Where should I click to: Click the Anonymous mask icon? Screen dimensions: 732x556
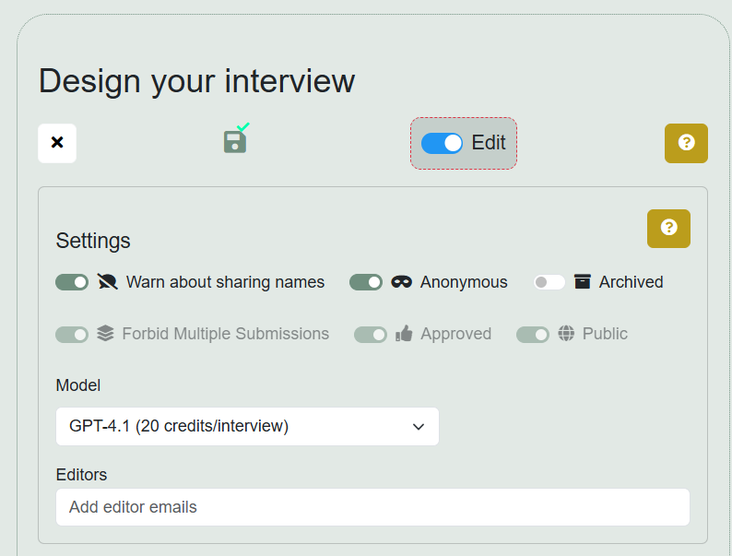coord(401,282)
